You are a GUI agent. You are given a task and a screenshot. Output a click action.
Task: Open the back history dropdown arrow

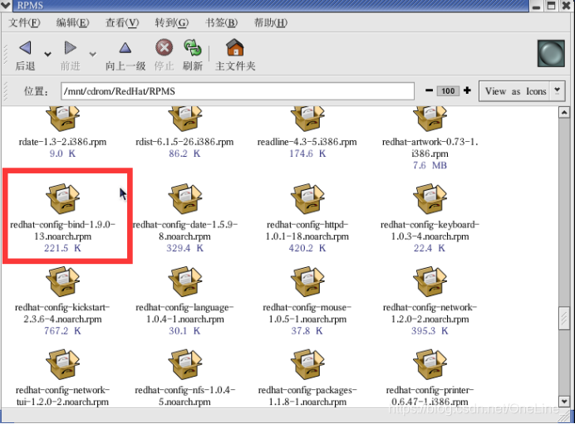click(47, 54)
